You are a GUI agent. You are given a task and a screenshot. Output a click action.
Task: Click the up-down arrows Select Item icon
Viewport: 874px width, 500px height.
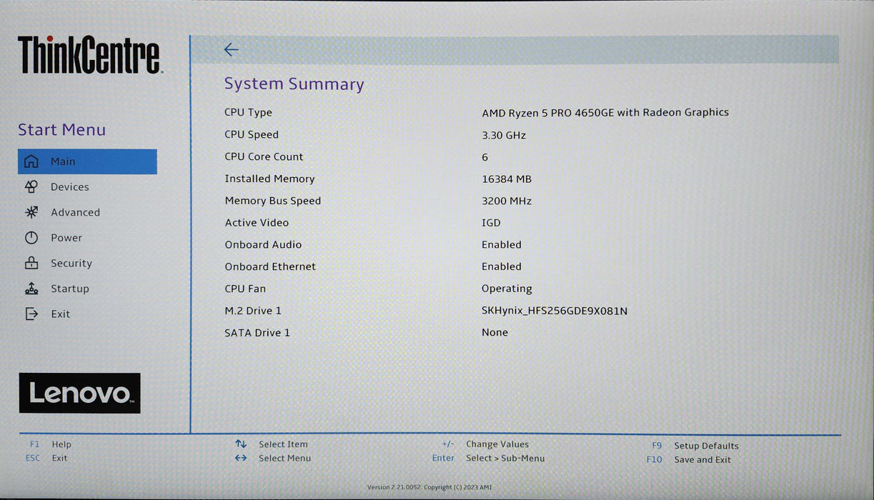[241, 444]
